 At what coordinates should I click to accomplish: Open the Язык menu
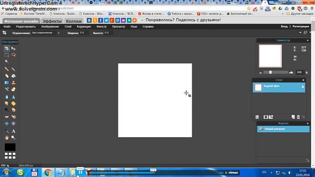click(134, 27)
